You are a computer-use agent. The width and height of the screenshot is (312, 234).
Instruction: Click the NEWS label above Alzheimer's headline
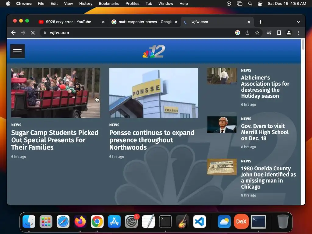(x=246, y=70)
